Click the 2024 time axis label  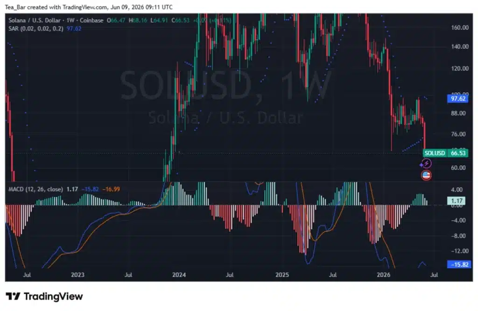179,275
